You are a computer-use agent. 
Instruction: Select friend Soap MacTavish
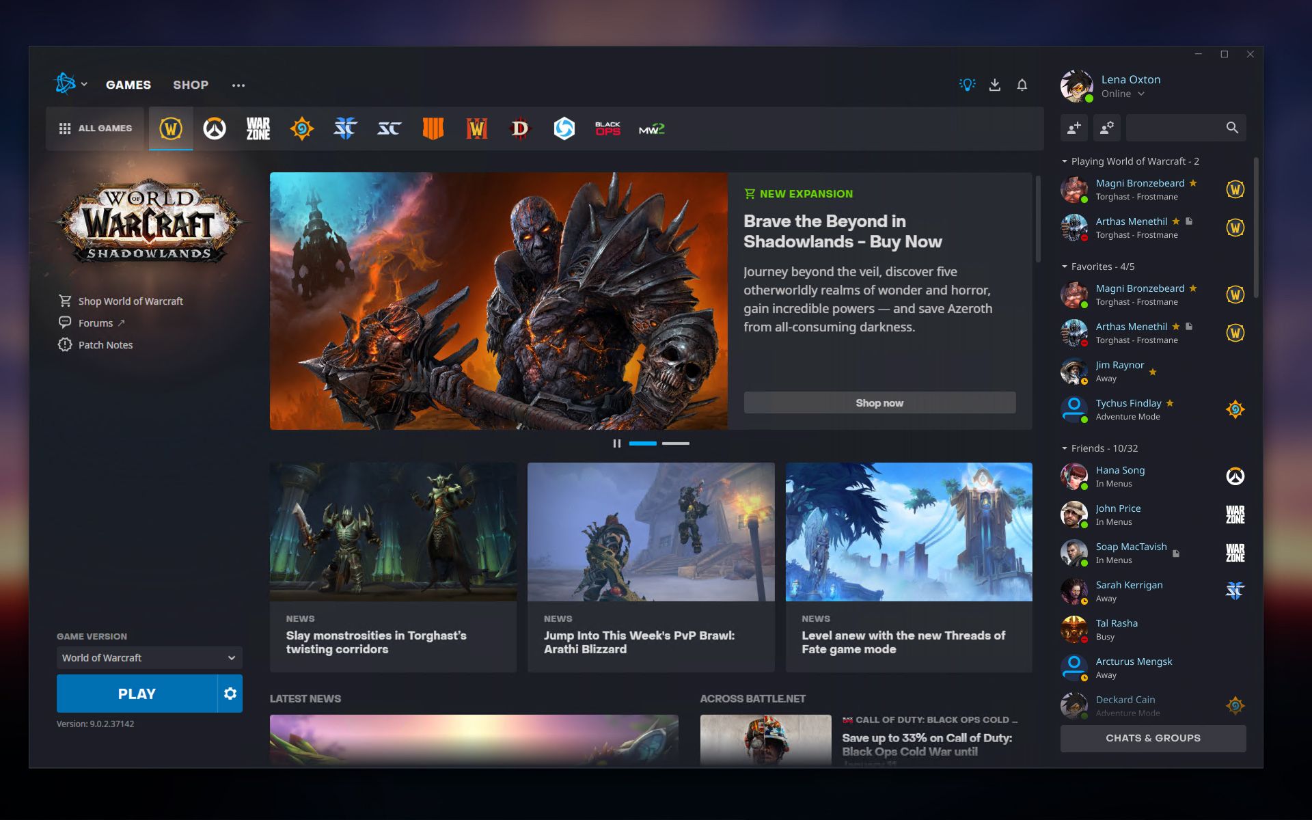click(x=1153, y=553)
